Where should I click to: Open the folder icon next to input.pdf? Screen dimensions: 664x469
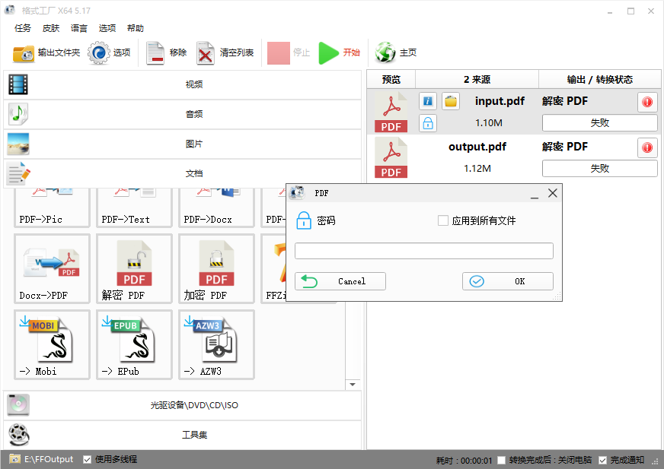pyautogui.click(x=449, y=101)
